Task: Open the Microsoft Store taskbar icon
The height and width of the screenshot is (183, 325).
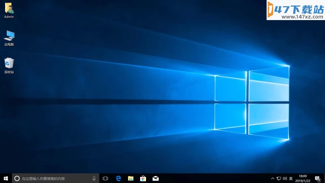Action: coord(143,178)
